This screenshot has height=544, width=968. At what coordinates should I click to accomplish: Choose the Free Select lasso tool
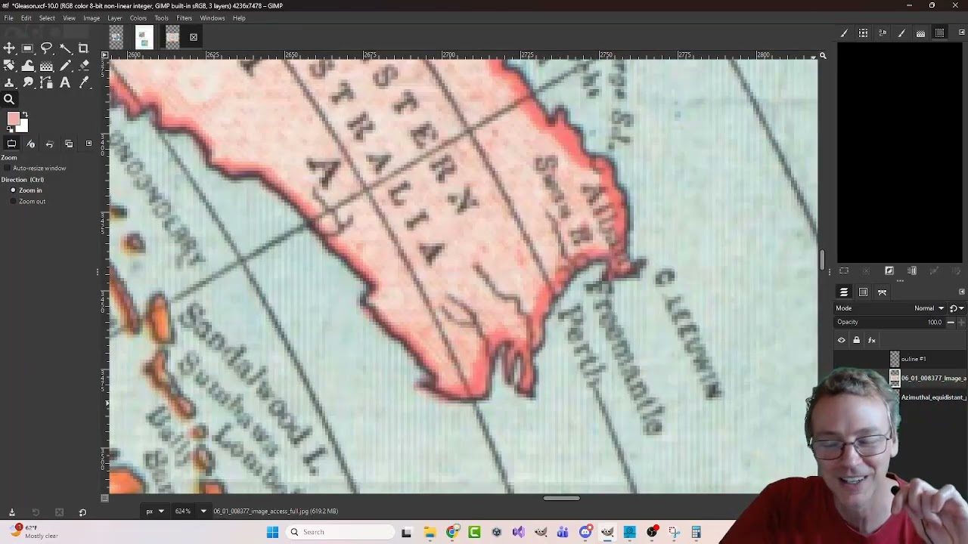(46, 48)
